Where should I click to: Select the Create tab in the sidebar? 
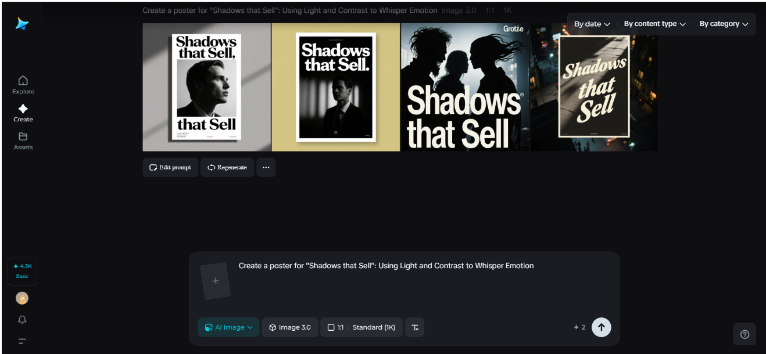[23, 113]
